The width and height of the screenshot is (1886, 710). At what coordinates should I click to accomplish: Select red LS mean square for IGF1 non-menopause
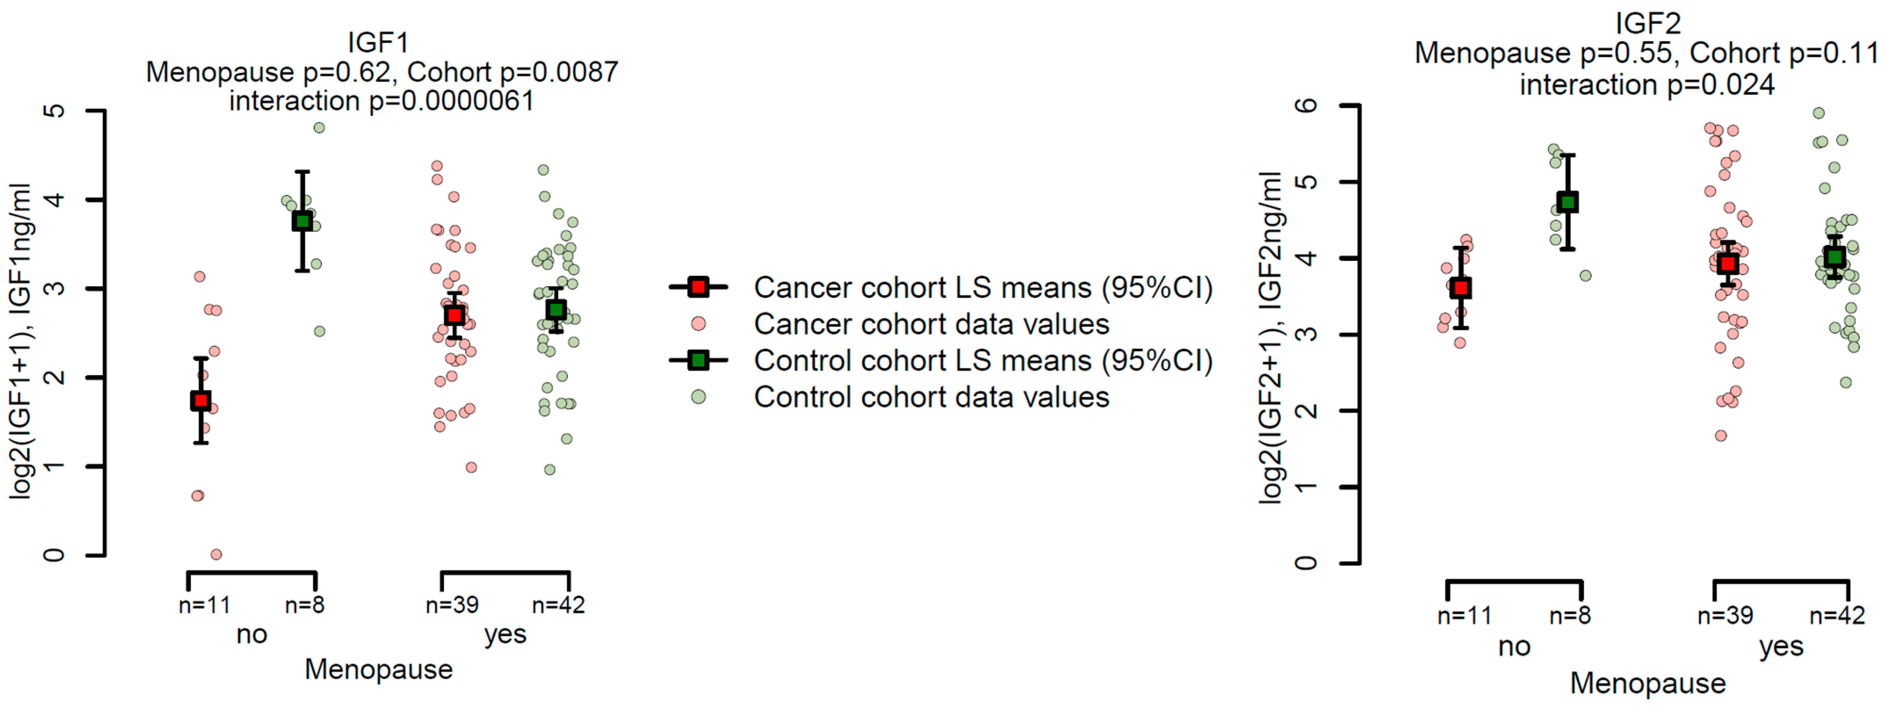coord(201,401)
